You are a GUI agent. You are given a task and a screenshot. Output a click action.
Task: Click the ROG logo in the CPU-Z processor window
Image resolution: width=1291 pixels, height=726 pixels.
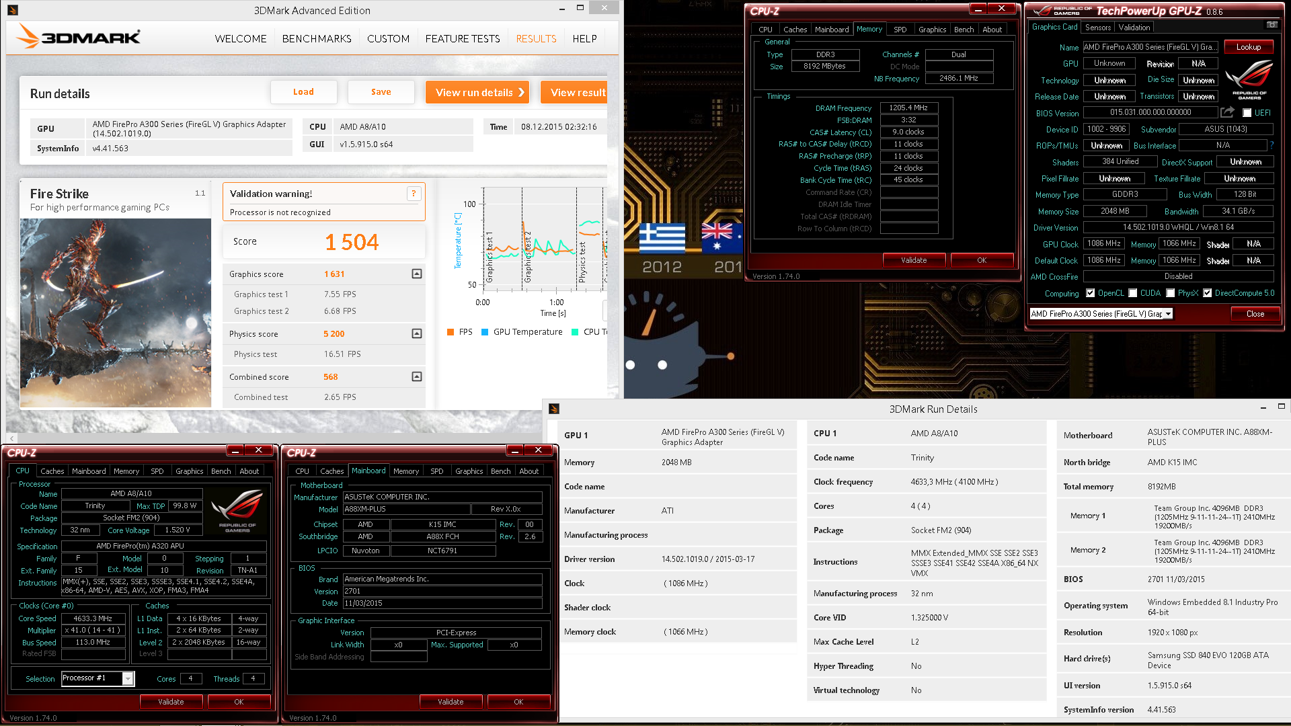(237, 510)
